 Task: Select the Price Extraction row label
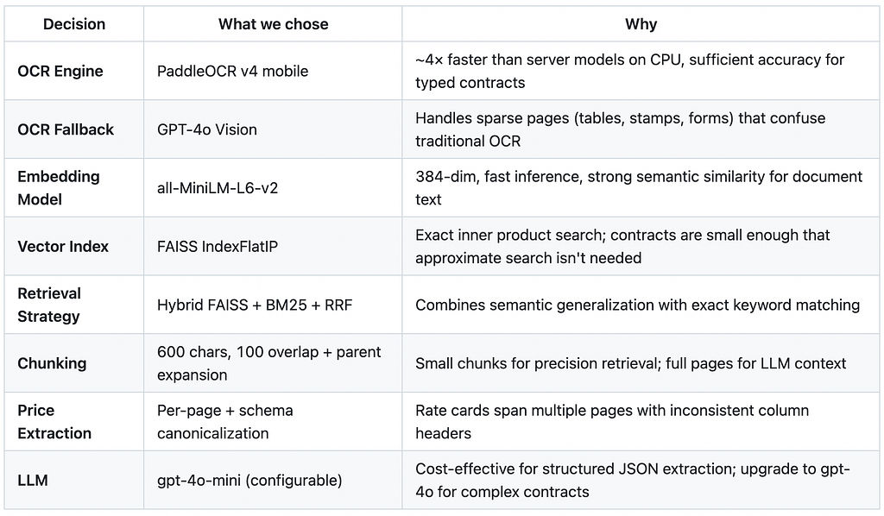click(x=54, y=421)
